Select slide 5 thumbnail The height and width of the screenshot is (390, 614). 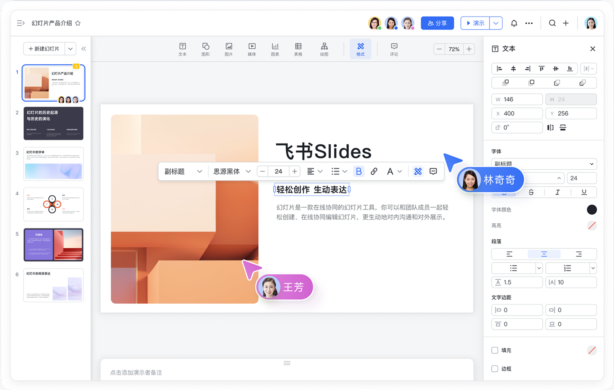[54, 245]
